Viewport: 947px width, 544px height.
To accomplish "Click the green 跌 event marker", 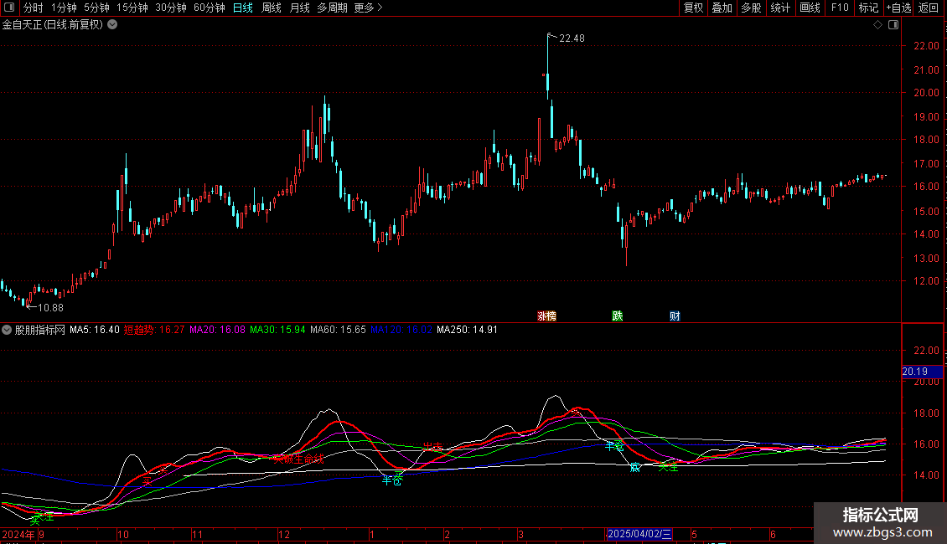I will pos(618,316).
